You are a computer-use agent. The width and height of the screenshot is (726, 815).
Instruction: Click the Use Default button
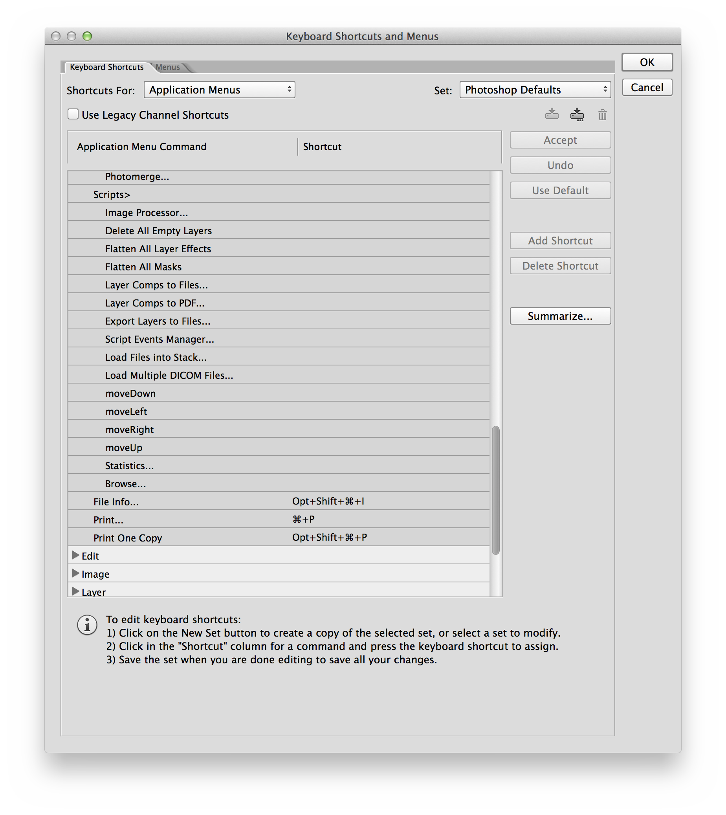[x=560, y=190]
